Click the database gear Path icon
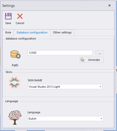 click(x=16, y=54)
